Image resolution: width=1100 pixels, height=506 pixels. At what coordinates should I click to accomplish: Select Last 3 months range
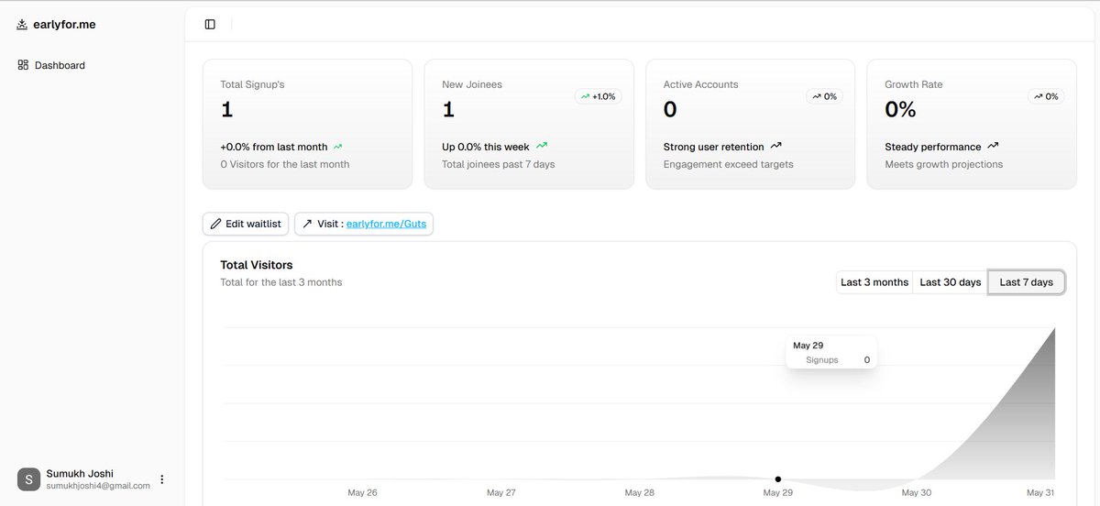[x=874, y=282]
